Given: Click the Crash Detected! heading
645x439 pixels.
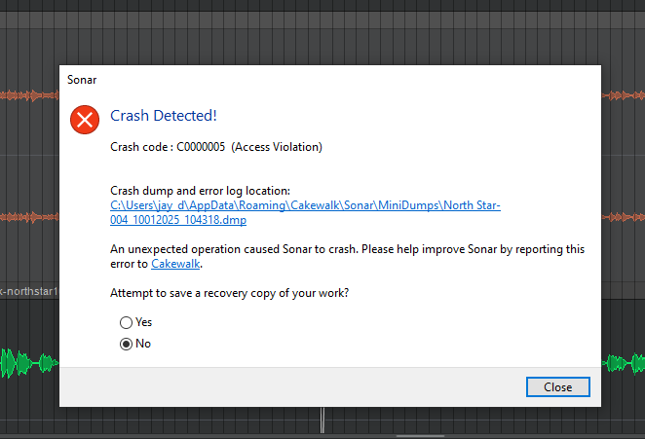Looking at the screenshot, I should (x=163, y=116).
